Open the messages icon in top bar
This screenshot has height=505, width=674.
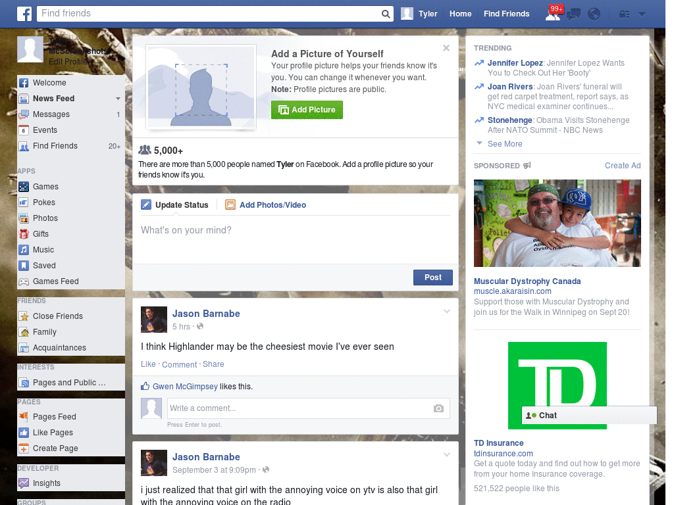(573, 14)
